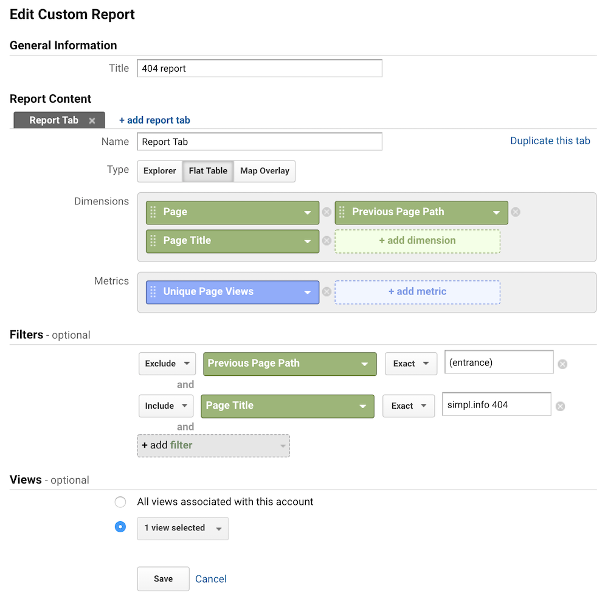
Task: Save the custom report
Action: [163, 579]
